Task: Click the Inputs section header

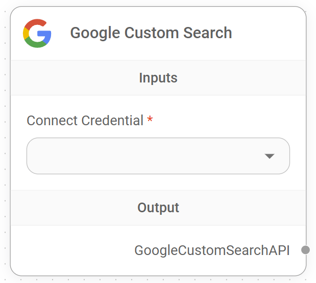Action: coord(158,78)
